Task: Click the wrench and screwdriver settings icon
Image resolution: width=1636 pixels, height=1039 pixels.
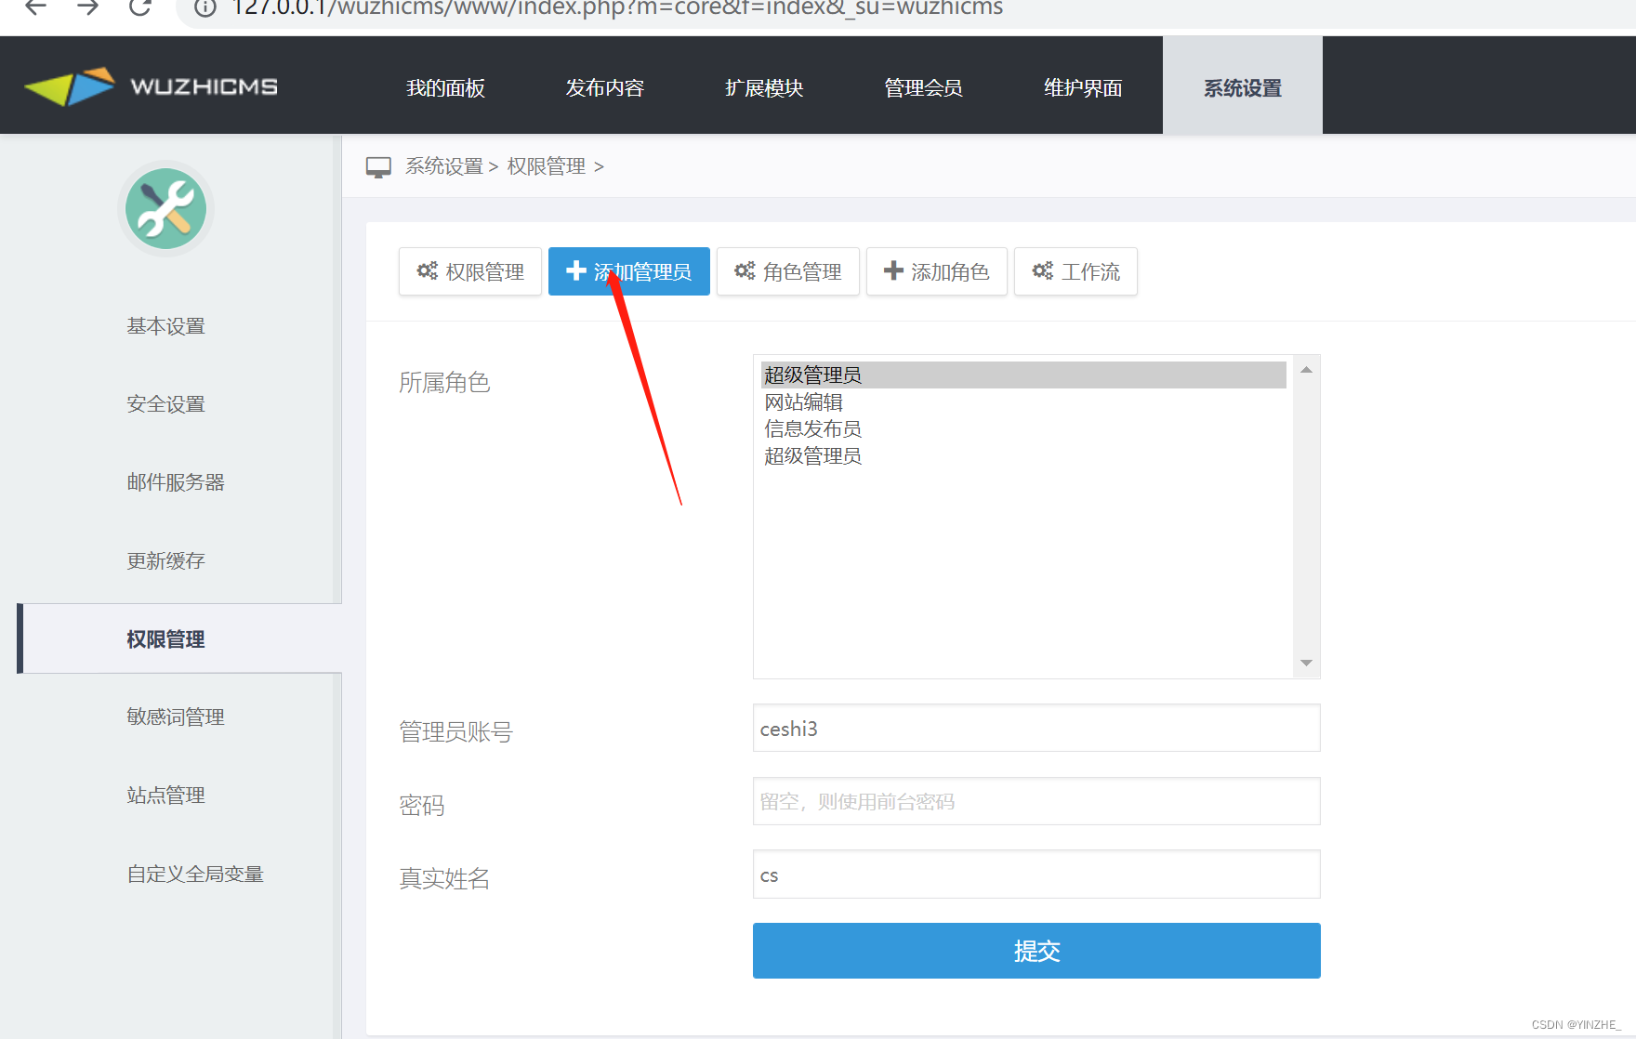Action: coord(166,208)
